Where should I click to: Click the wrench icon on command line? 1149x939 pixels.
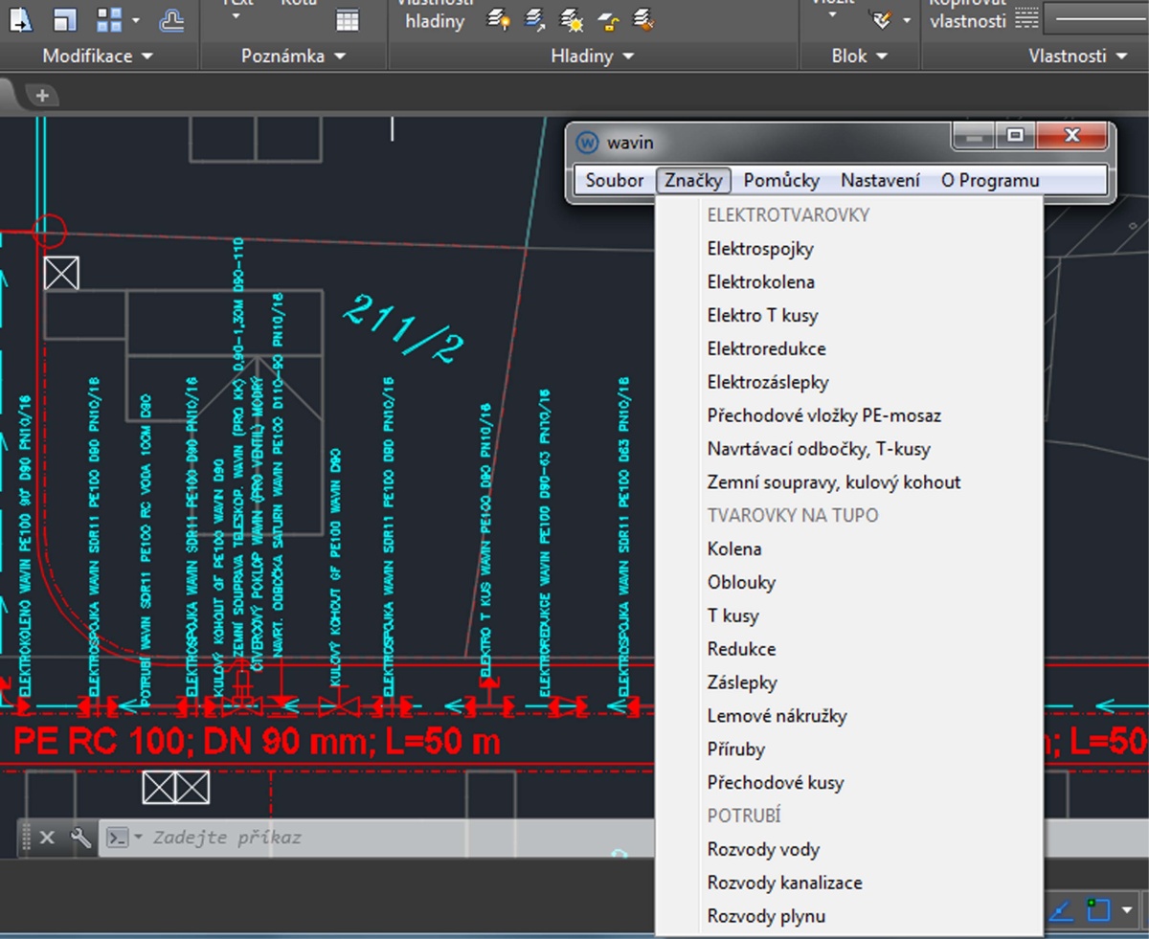pos(81,838)
